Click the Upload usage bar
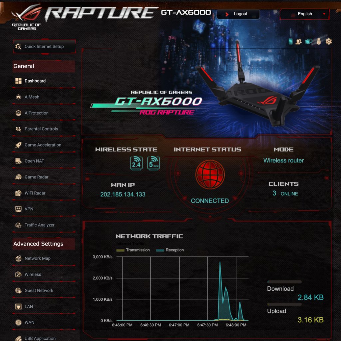This screenshot has height=341, width=341. tap(284, 304)
